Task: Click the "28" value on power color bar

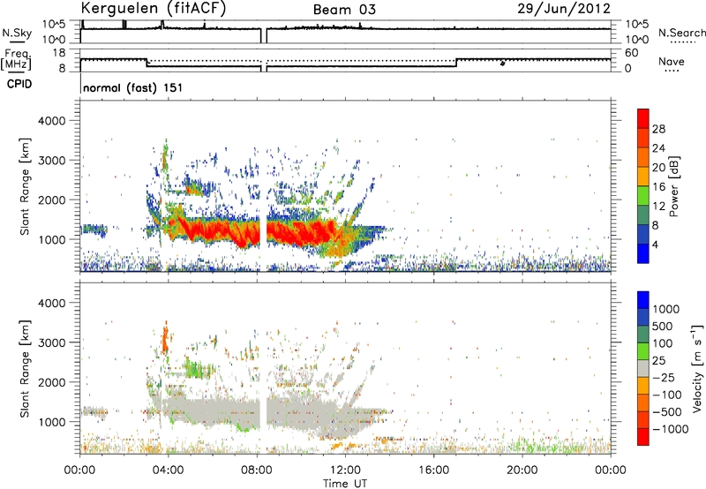Action: tap(658, 129)
